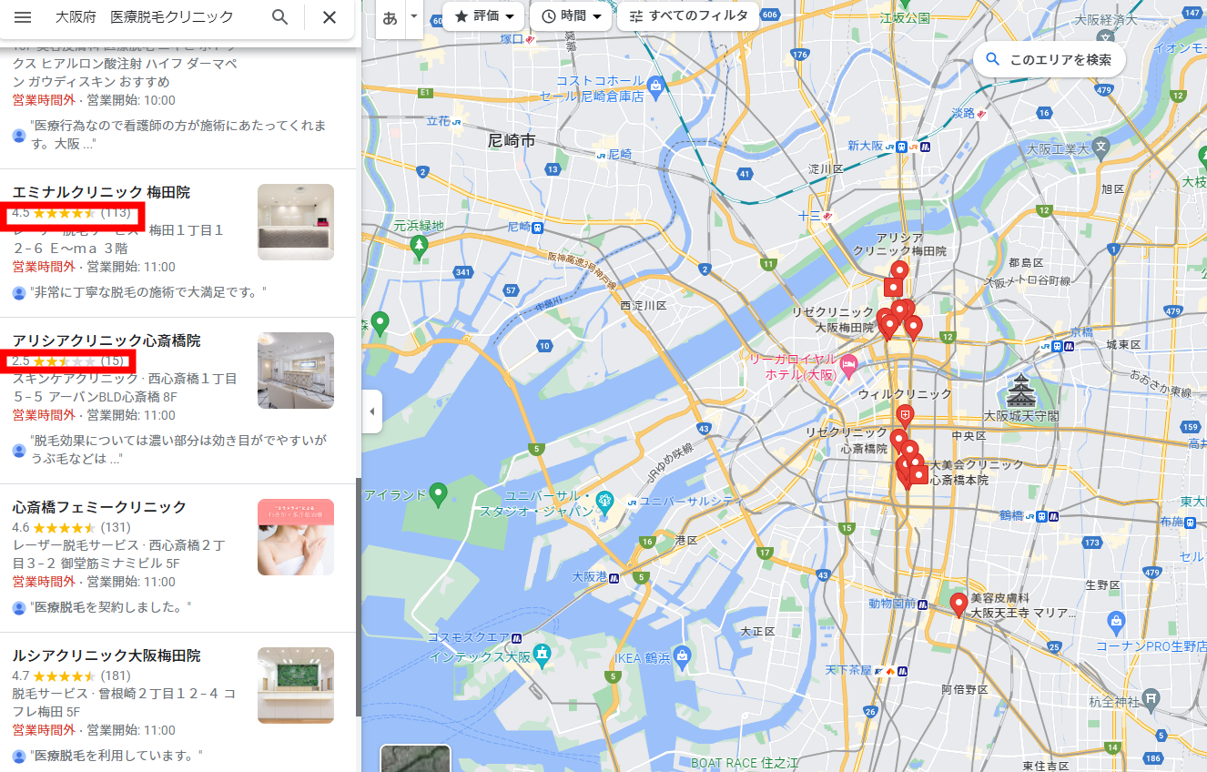Click アリシアクリニック心斎橋院 interior thumbnail
The height and width of the screenshot is (772, 1207).
(296, 371)
